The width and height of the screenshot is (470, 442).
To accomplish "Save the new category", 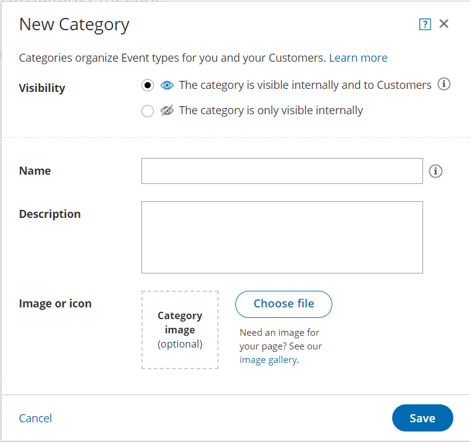I will [x=422, y=418].
